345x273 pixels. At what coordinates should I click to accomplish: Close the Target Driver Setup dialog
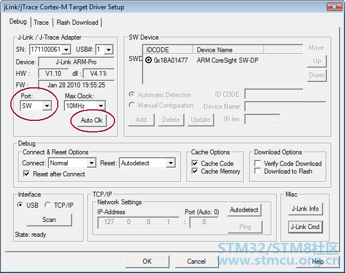tap(334, 7)
